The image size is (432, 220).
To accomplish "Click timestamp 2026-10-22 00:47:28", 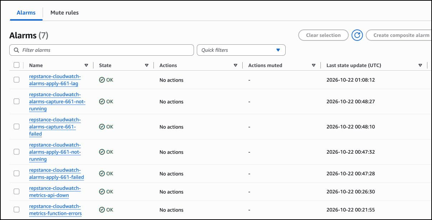I will (x=351, y=174).
